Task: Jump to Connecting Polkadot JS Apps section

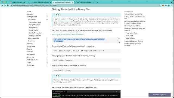Action: click(x=135, y=22)
